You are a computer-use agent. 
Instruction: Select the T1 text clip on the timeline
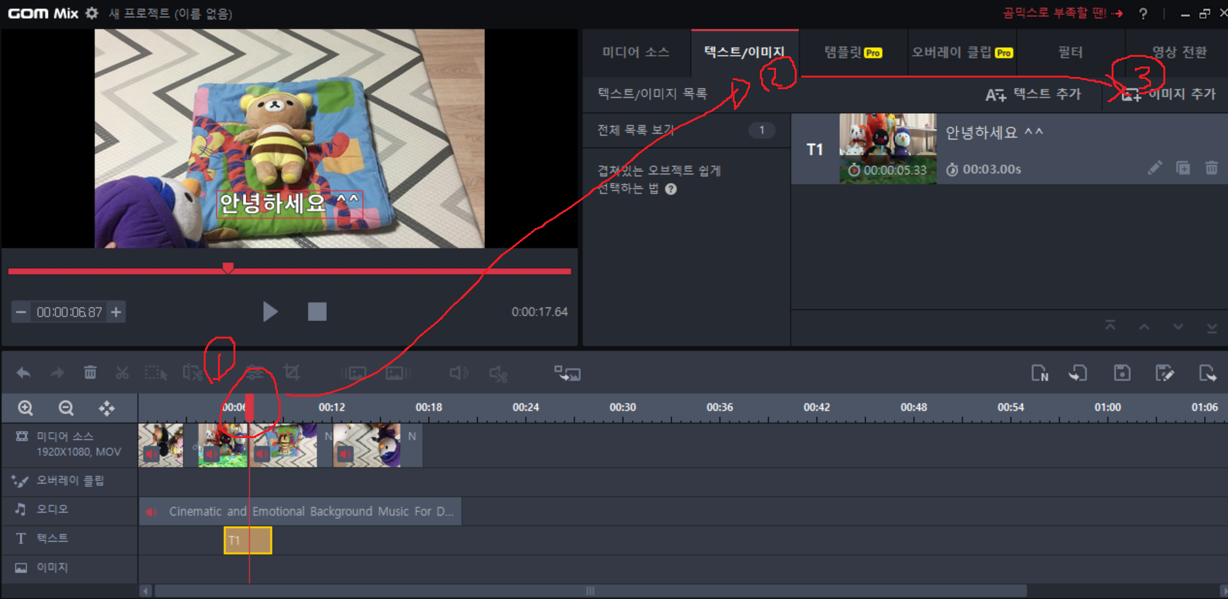(248, 540)
